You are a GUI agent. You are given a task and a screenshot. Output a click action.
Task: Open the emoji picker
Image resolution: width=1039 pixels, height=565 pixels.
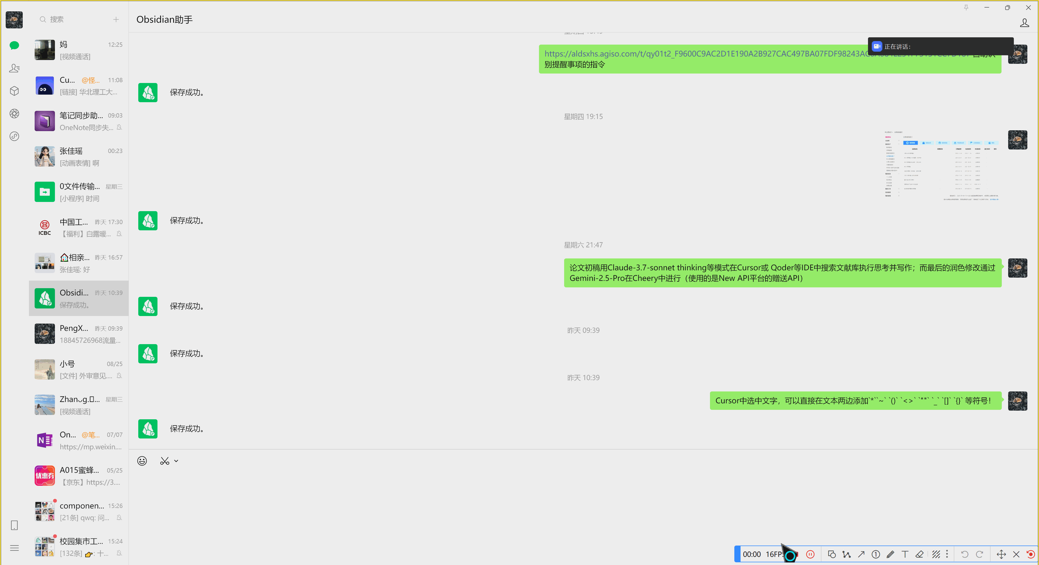pyautogui.click(x=142, y=461)
